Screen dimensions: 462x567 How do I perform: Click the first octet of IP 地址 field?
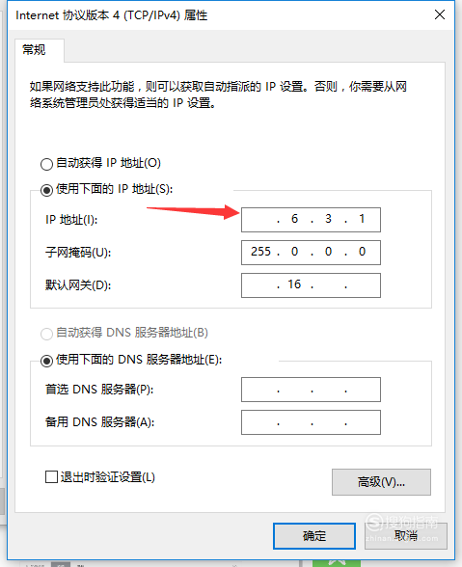tap(260, 220)
